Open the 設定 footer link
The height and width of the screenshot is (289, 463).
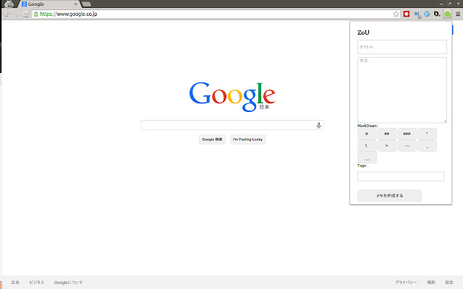[x=449, y=282]
